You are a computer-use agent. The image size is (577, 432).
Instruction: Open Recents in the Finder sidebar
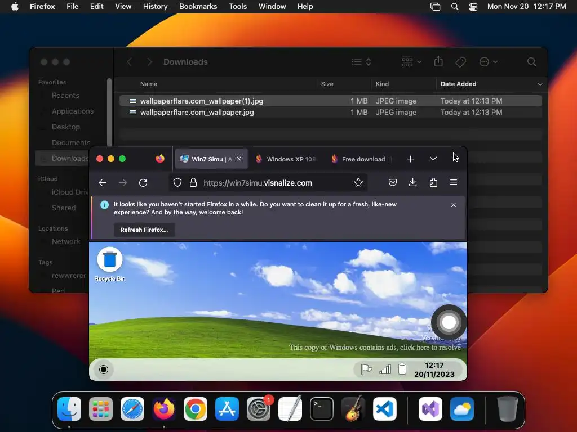(65, 95)
